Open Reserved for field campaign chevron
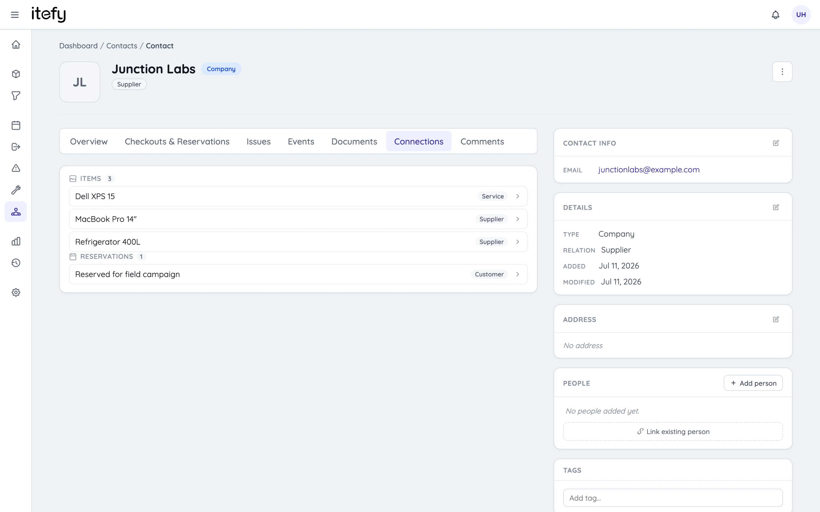The image size is (820, 512). (x=517, y=274)
